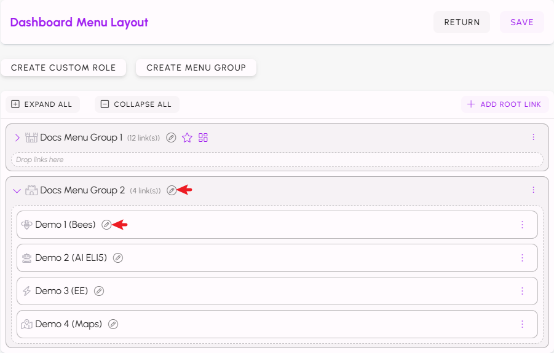Open three-dot menu for Docs Menu Group 1

[533, 137]
